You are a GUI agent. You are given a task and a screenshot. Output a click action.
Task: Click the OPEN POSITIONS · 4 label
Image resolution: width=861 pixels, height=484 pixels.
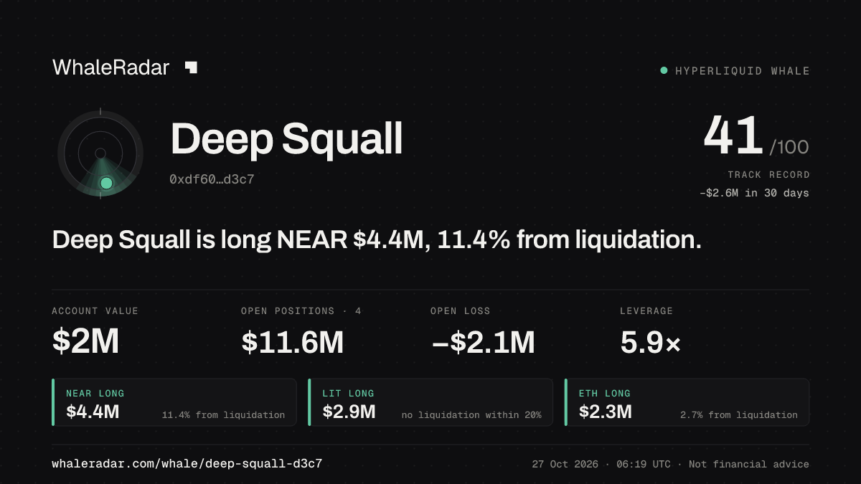click(x=301, y=311)
